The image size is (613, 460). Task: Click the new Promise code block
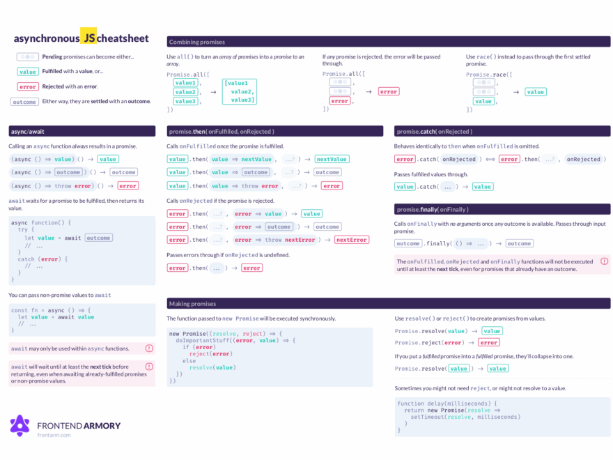pos(268,355)
